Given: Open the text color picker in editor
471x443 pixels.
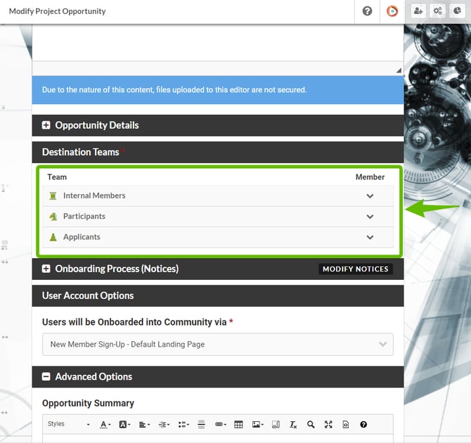Looking at the screenshot, I should pyautogui.click(x=105, y=425).
